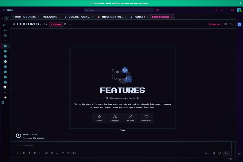Toggle strikethrough formatting
The height and width of the screenshot is (162, 243).
(x=35, y=153)
